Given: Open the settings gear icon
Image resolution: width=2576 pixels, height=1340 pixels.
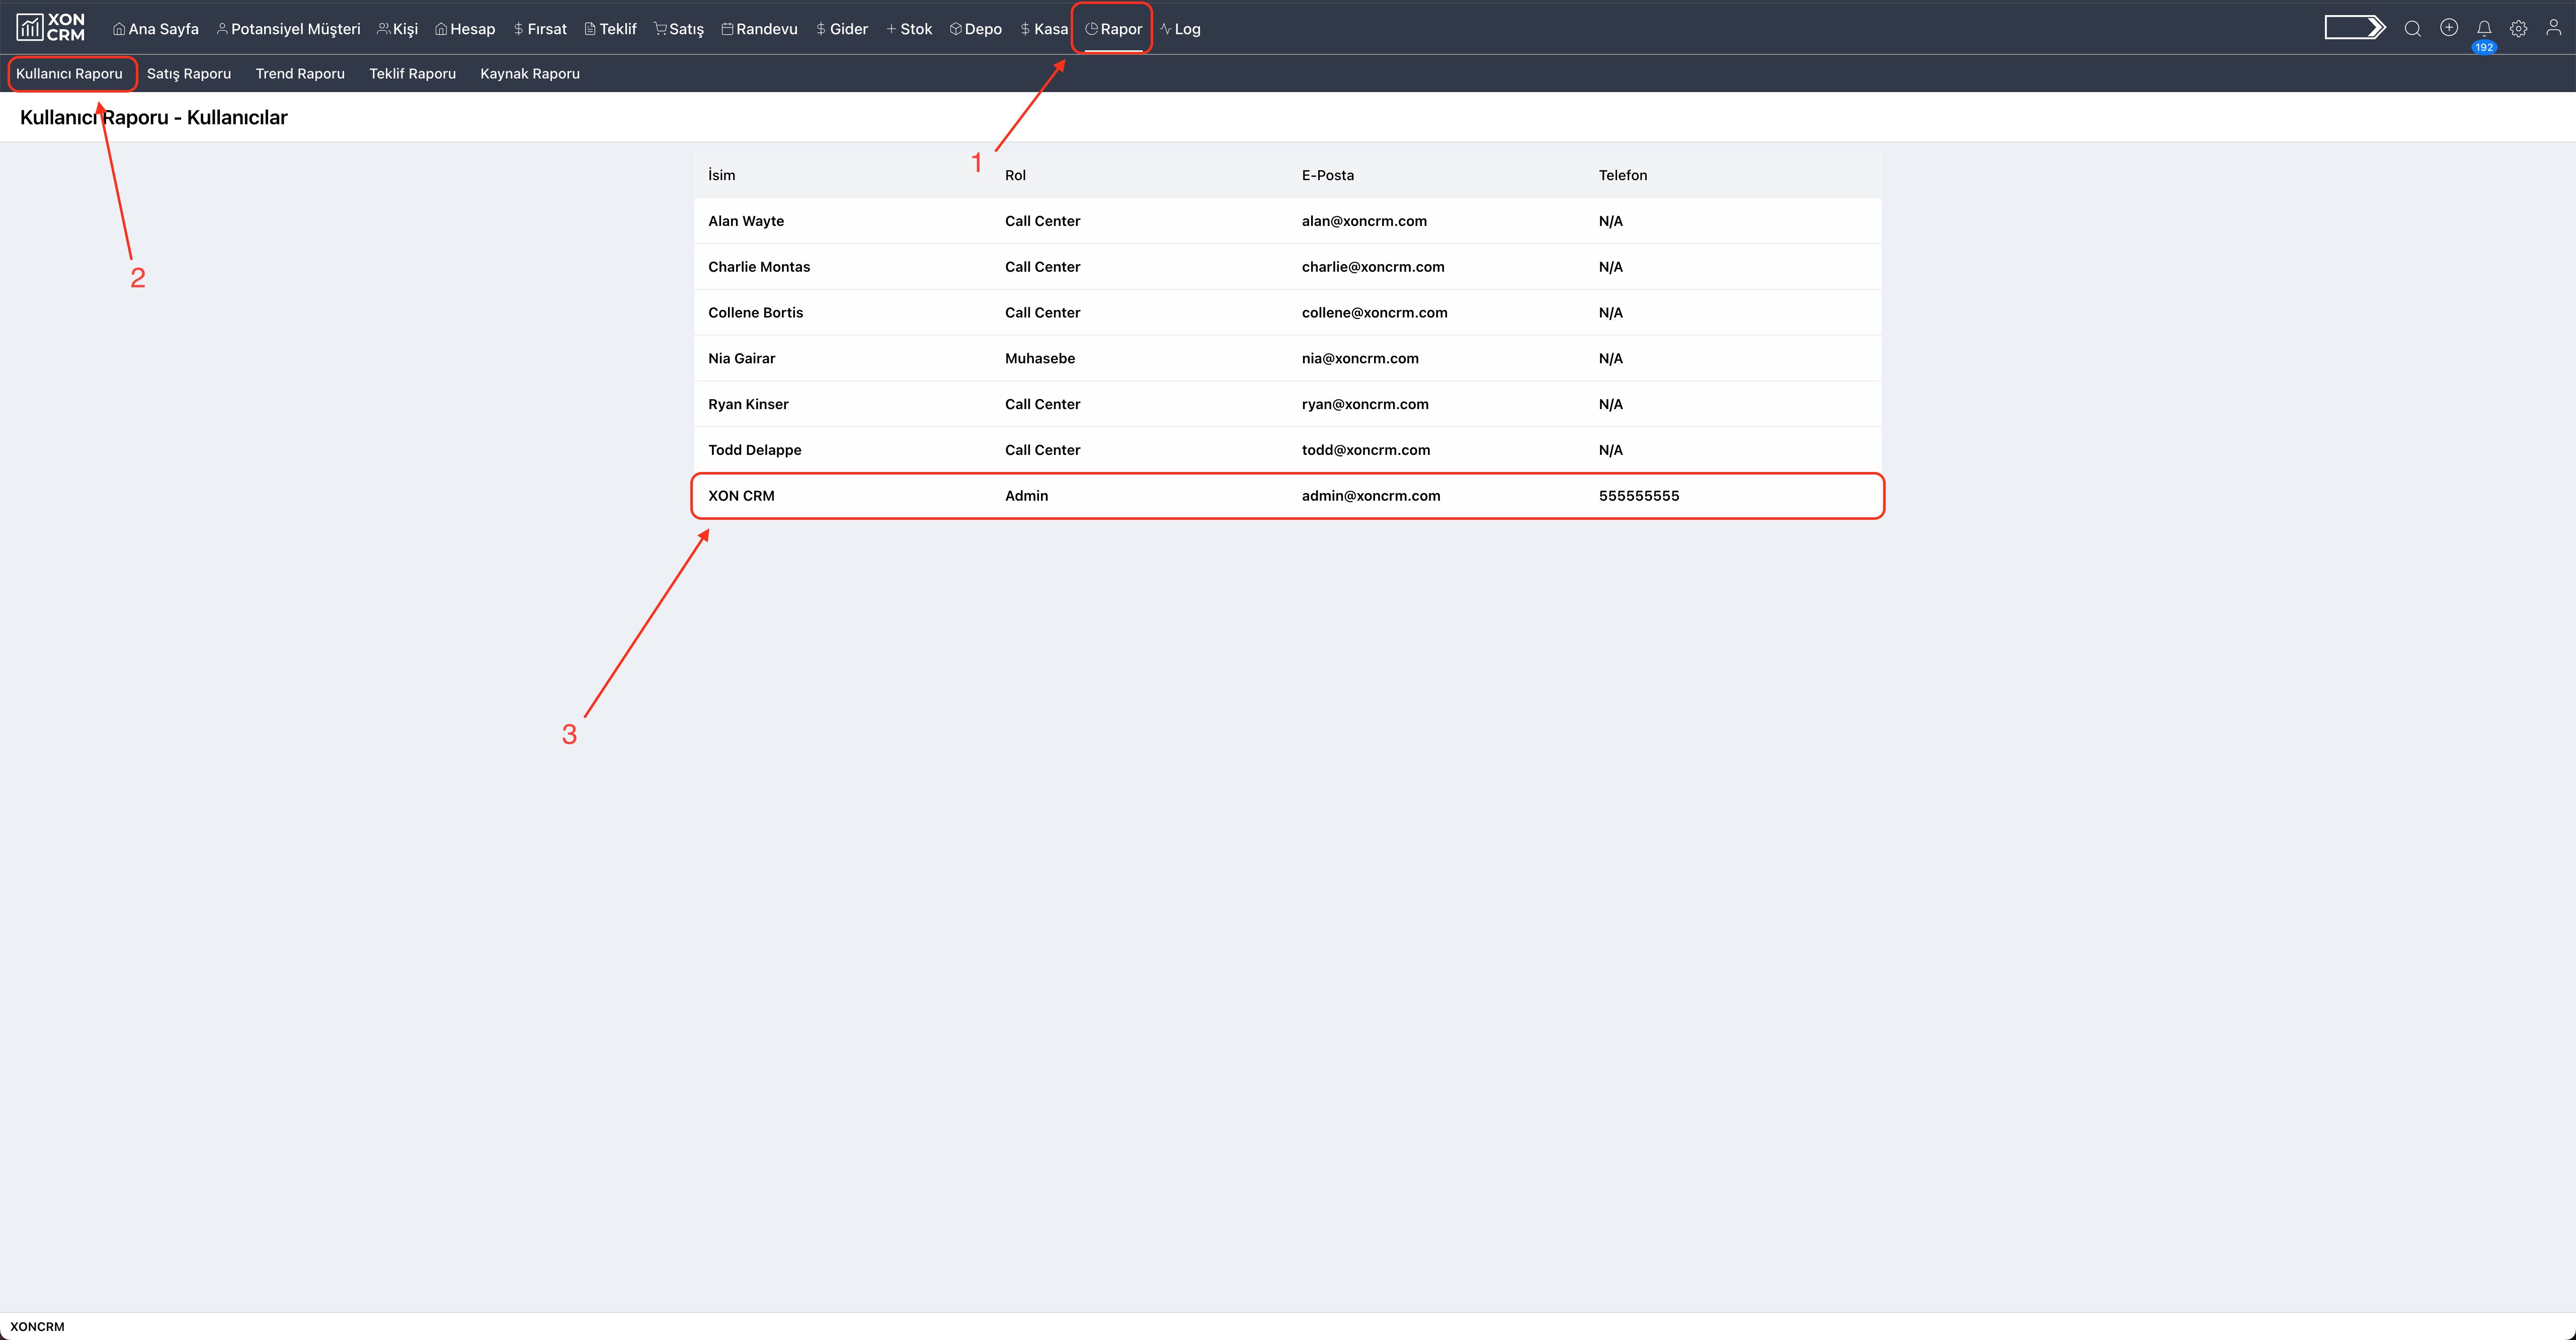Looking at the screenshot, I should pyautogui.click(x=2518, y=28).
